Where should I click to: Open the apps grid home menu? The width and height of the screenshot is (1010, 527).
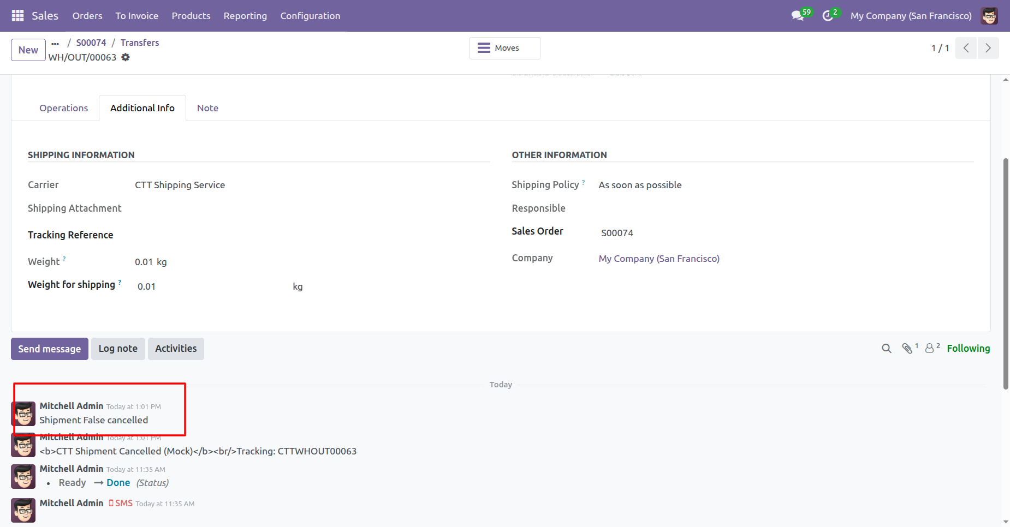tap(17, 16)
